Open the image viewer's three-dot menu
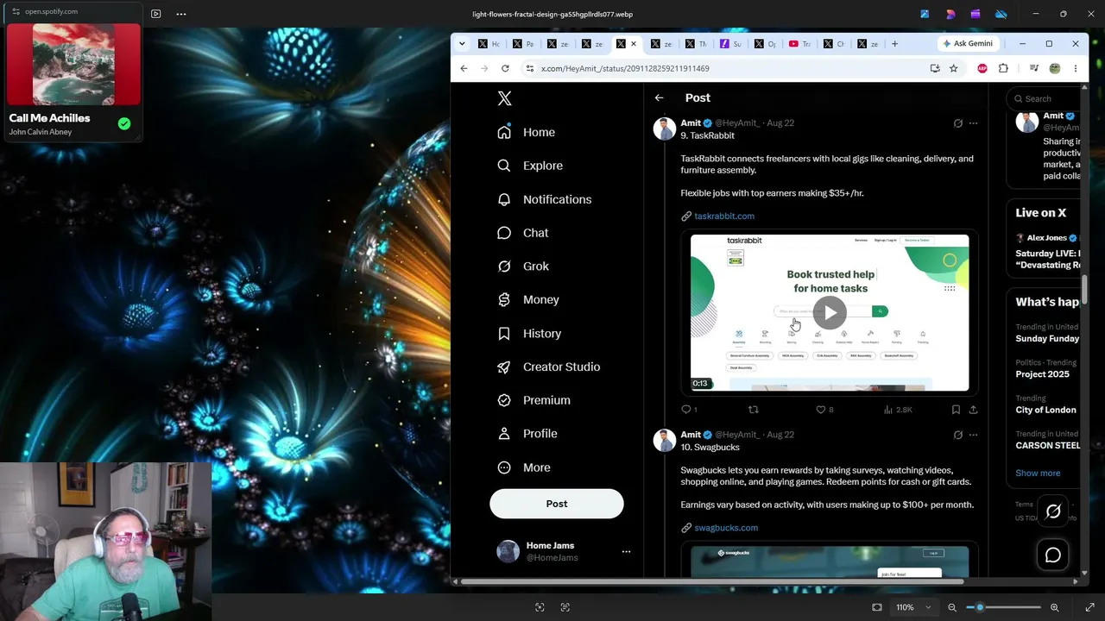Screen dimensions: 1105x621 pos(181,14)
